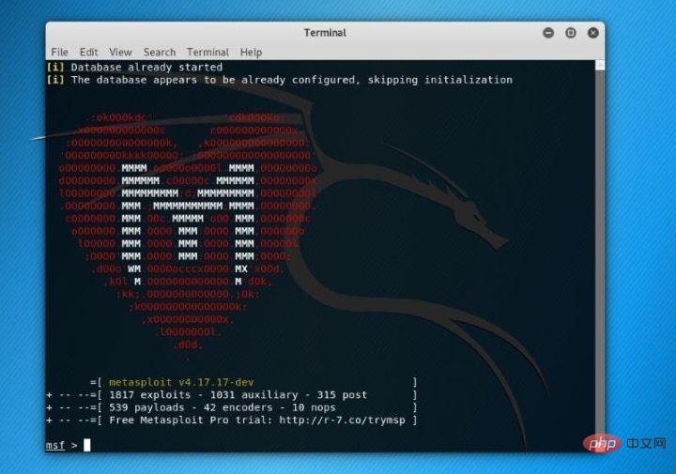Click the 'skipping initialization' message line
676x474 pixels.
(280, 80)
